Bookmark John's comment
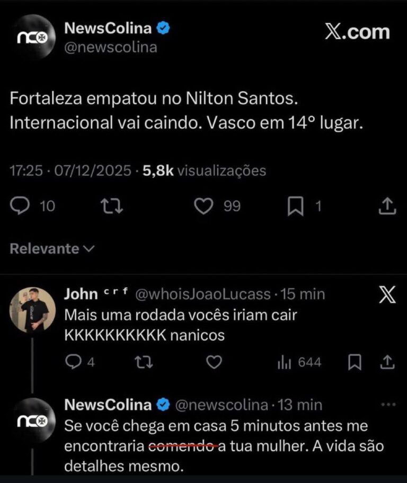Viewport: 407px width, 483px height. pyautogui.click(x=355, y=362)
